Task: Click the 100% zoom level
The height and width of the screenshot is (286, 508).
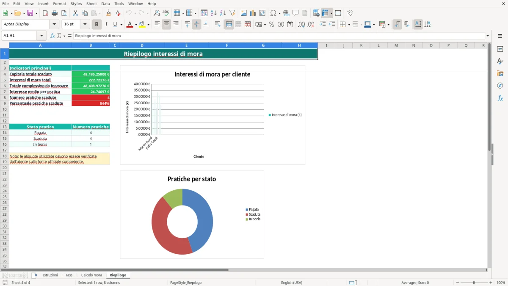Action: (x=501, y=283)
